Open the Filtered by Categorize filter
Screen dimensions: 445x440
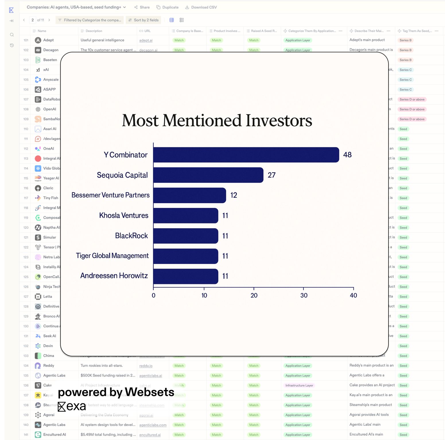coord(90,20)
